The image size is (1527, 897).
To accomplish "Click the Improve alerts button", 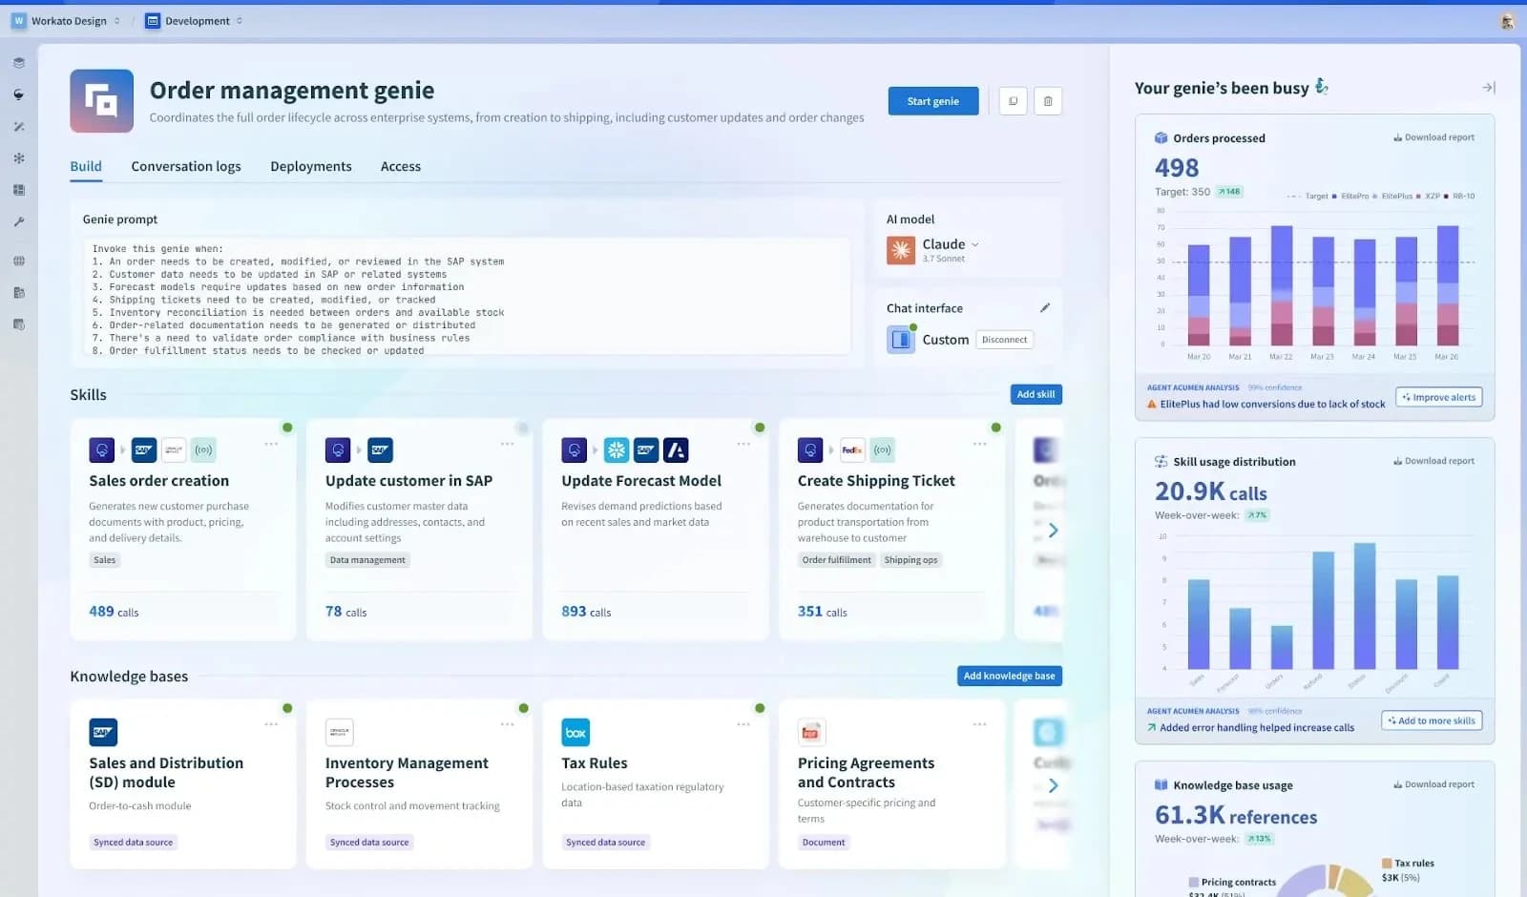I will (x=1439, y=397).
